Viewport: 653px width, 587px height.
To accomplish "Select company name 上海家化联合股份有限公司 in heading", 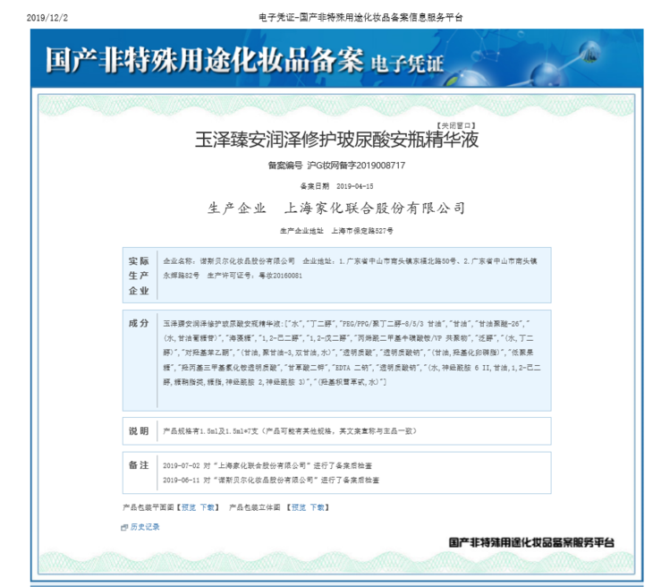I will 375,208.
